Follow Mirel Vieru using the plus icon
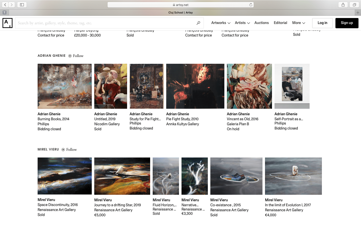 [63, 149]
